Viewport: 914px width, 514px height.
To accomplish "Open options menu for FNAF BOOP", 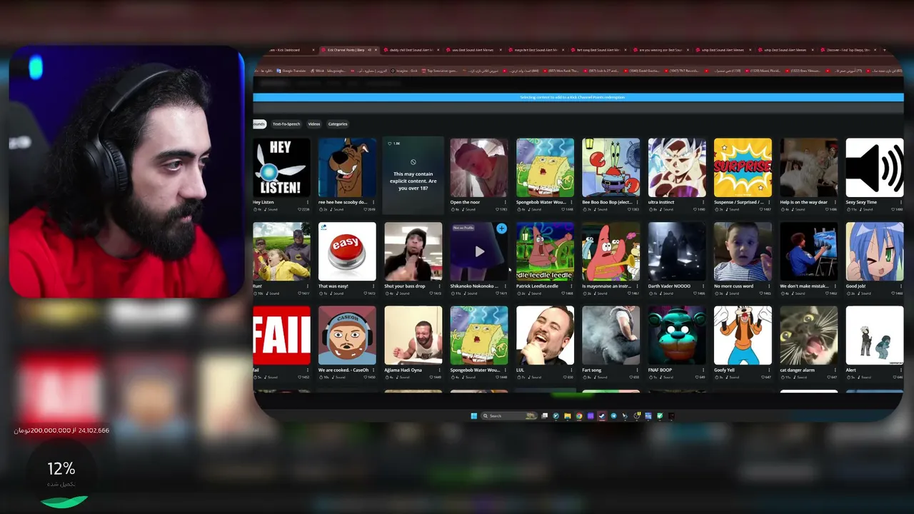I will tap(703, 370).
